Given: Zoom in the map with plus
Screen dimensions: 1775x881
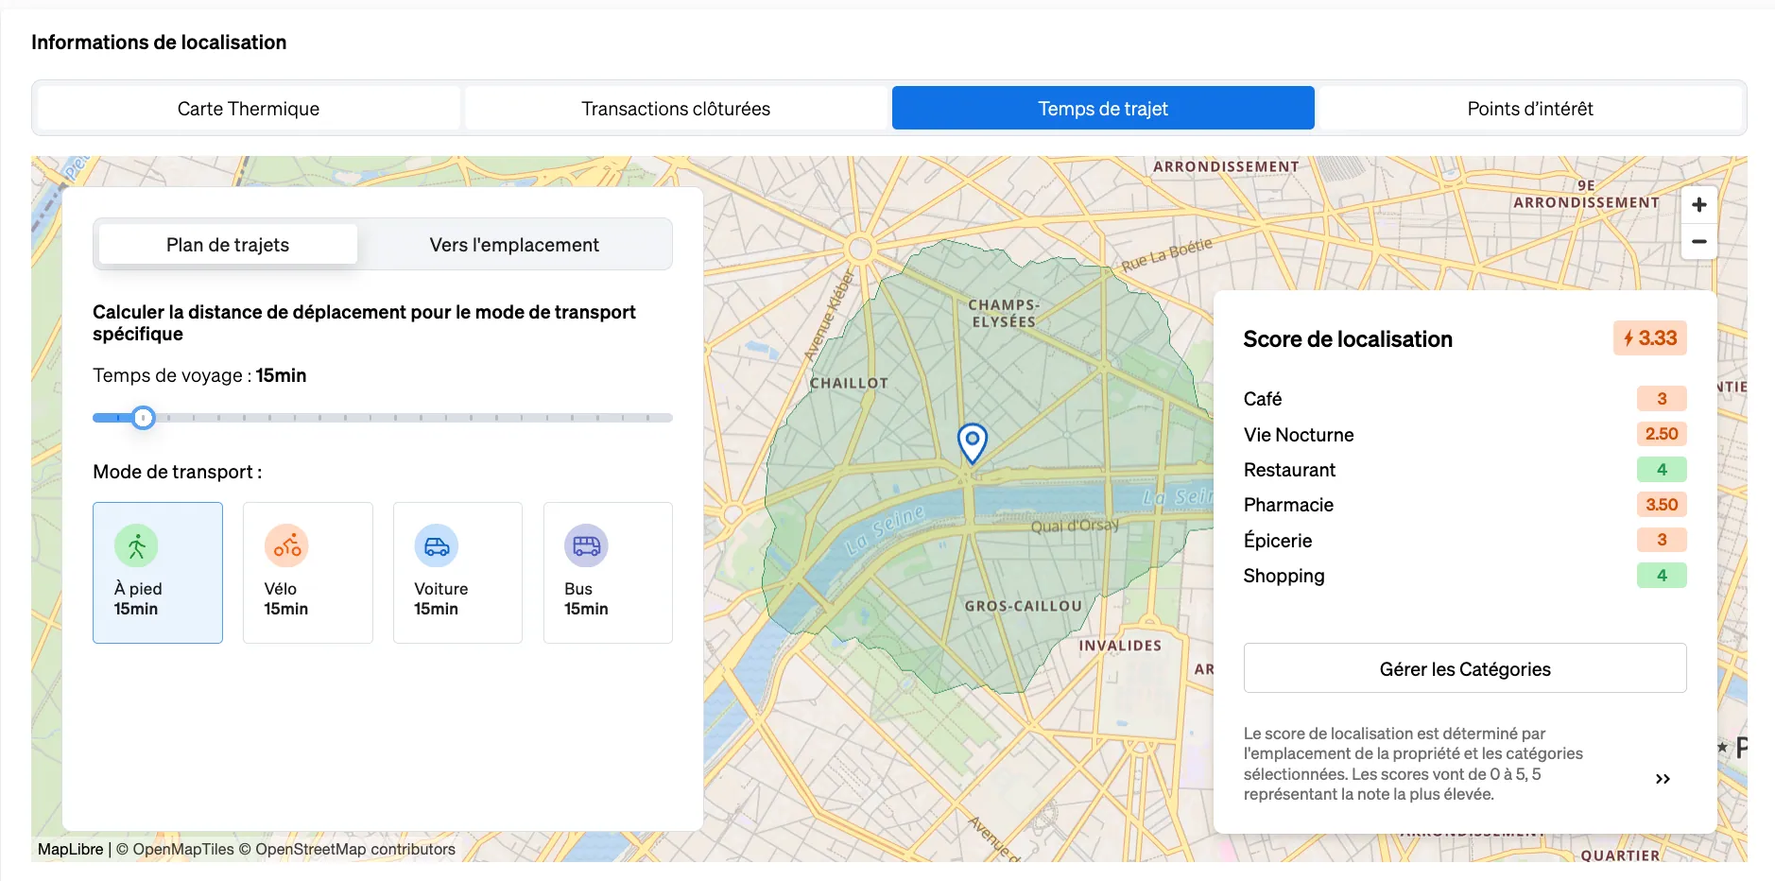Looking at the screenshot, I should (x=1698, y=205).
